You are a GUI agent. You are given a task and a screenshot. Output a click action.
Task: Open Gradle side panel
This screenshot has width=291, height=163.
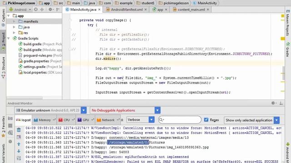(288, 49)
